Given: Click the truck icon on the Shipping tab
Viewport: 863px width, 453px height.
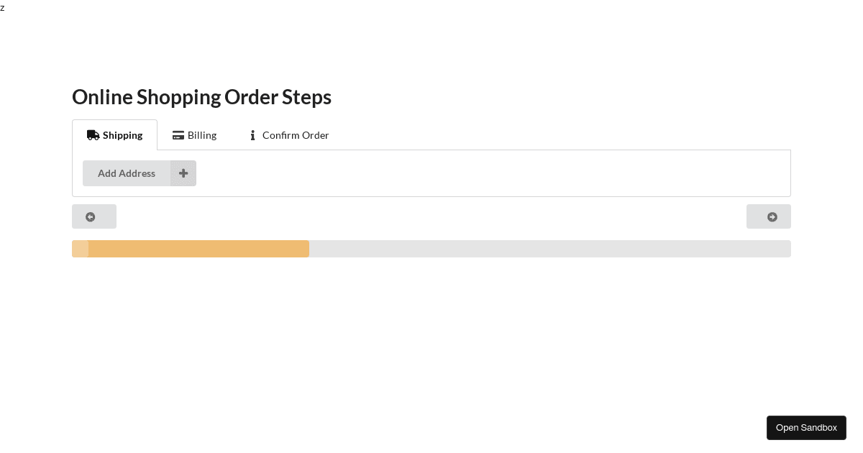Looking at the screenshot, I should (93, 135).
